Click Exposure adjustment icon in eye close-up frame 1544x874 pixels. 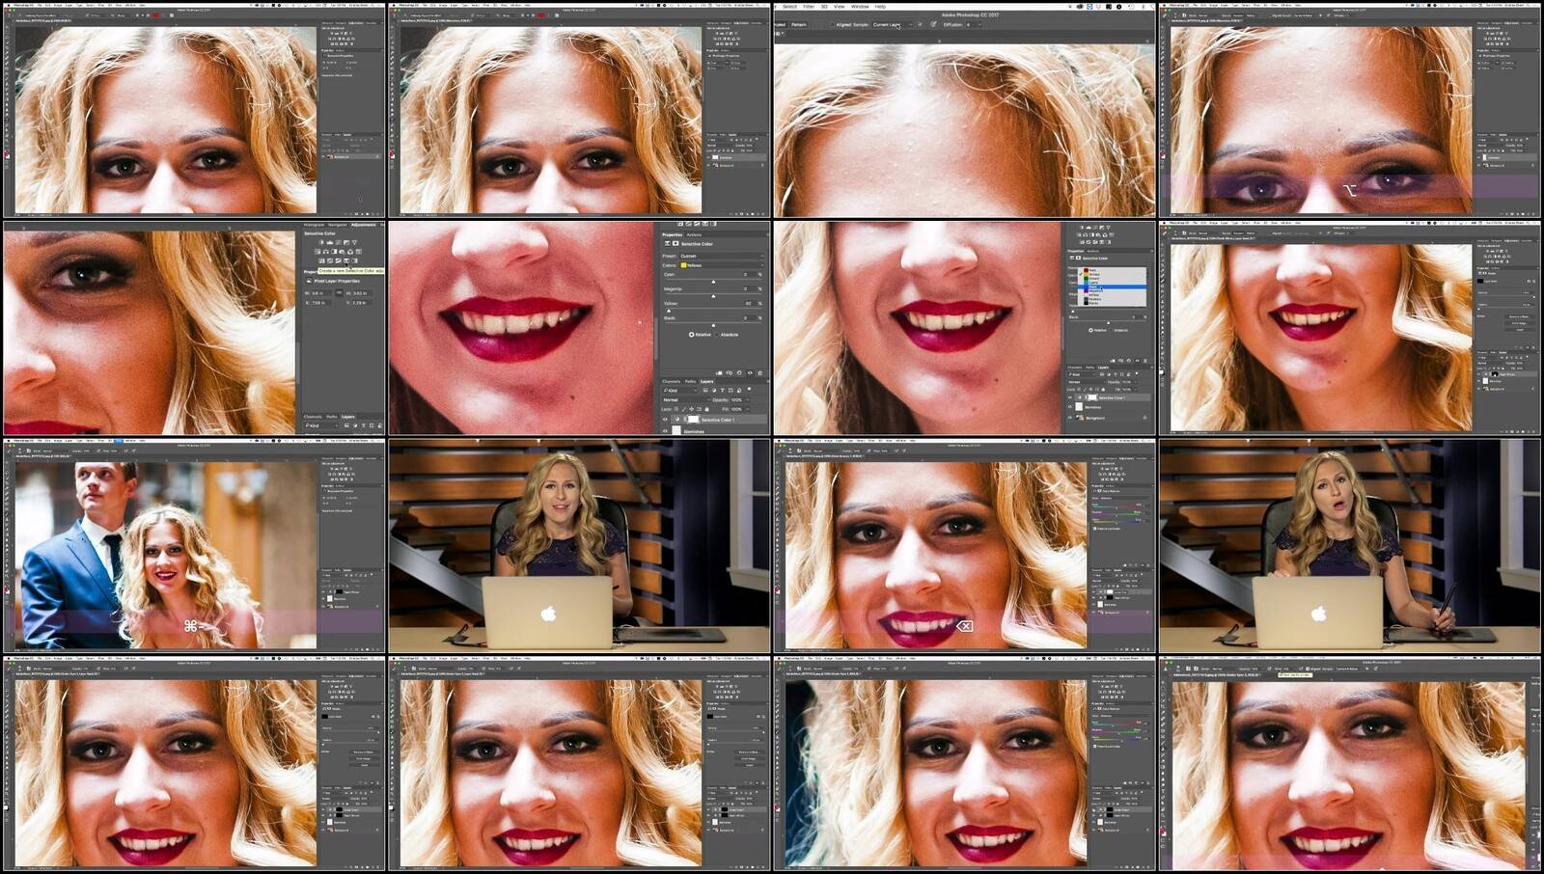coord(346,242)
